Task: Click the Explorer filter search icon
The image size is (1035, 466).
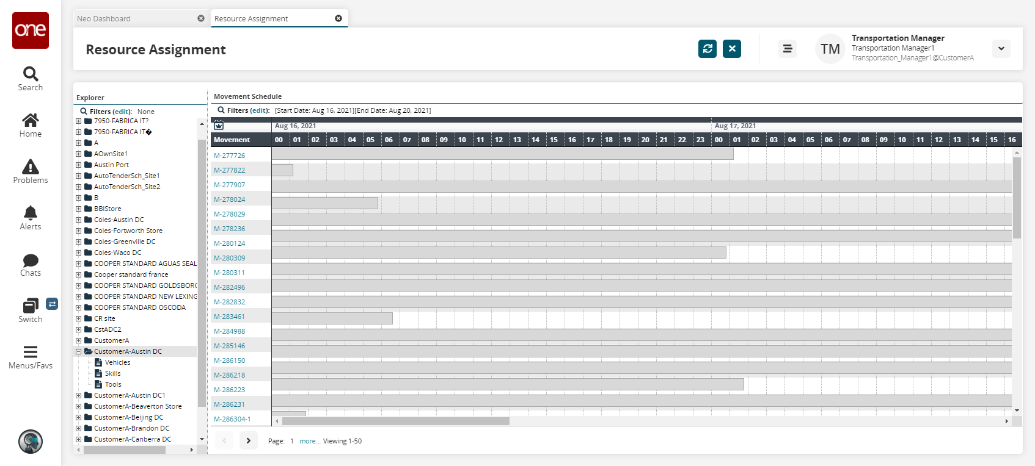Action: point(84,112)
